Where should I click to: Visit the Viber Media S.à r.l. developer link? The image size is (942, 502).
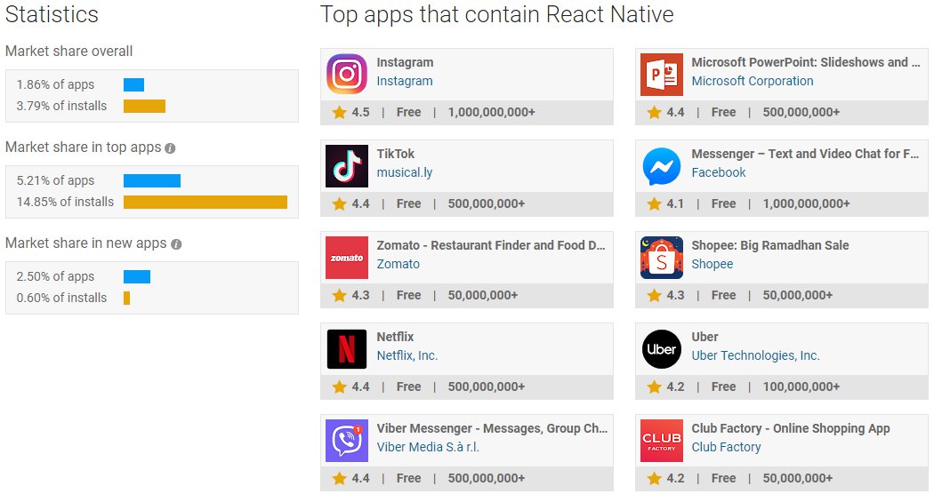point(428,447)
